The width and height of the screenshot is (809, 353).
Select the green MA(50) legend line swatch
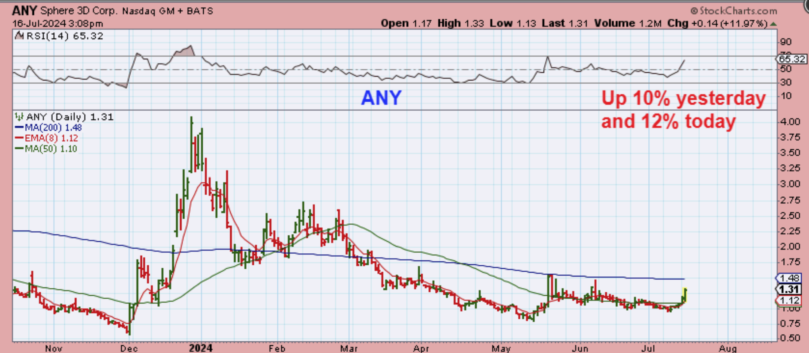[x=19, y=149]
